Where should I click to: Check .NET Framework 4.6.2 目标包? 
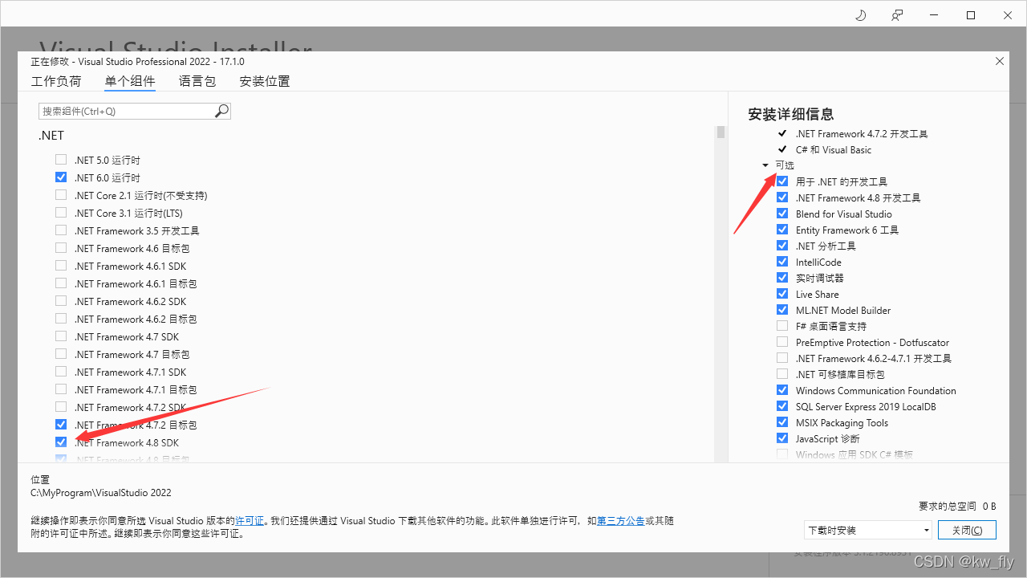(61, 319)
